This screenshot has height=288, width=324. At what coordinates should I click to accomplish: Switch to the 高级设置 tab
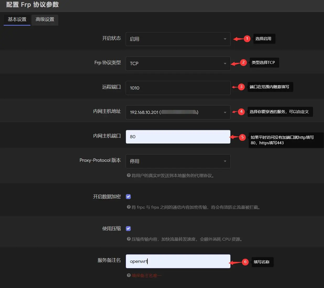(x=45, y=20)
